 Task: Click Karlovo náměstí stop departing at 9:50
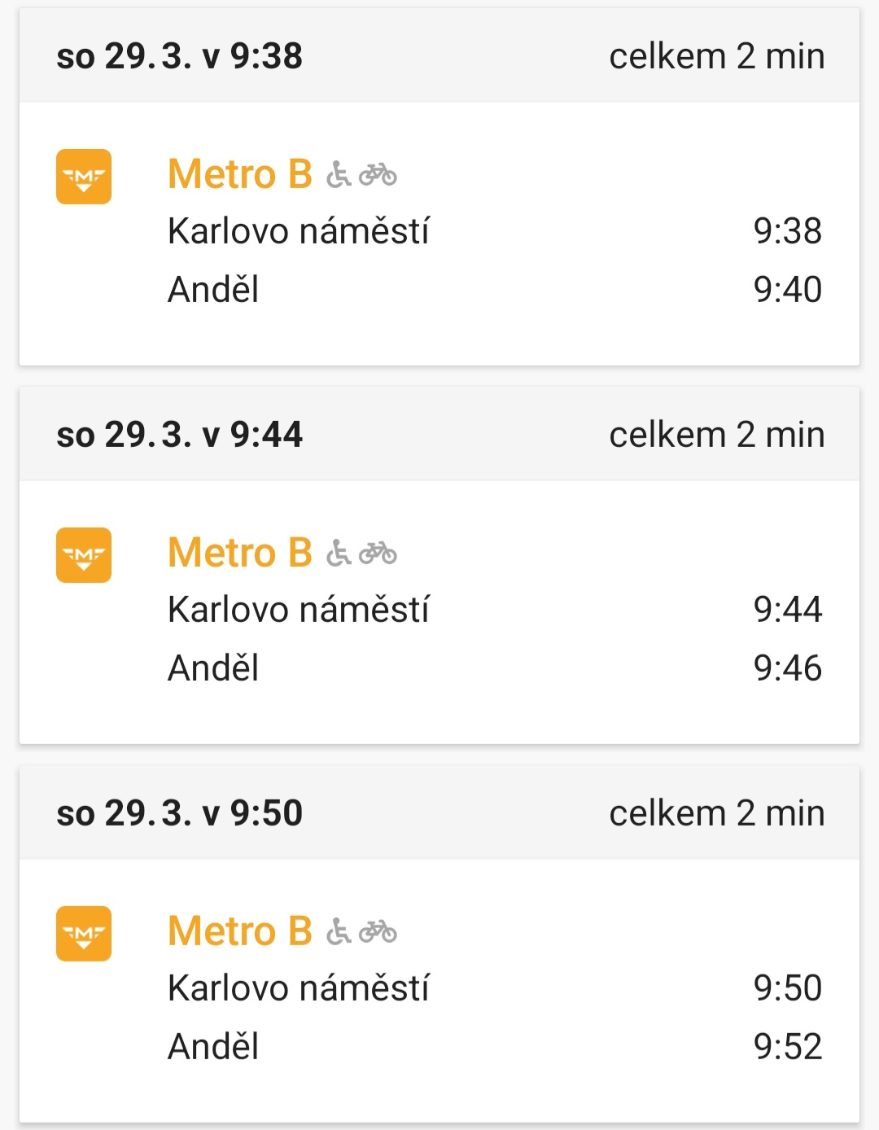point(298,988)
